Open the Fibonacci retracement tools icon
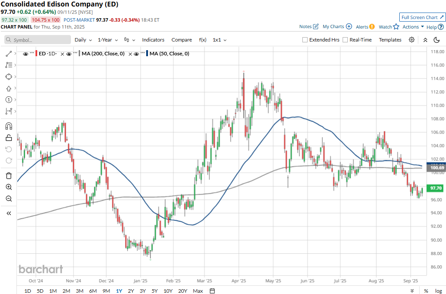446x294 pixels. 9,65
